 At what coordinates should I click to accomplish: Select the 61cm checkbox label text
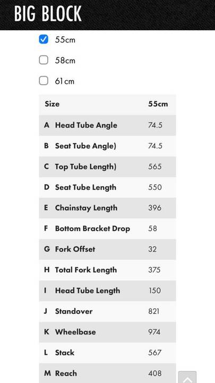(x=65, y=81)
